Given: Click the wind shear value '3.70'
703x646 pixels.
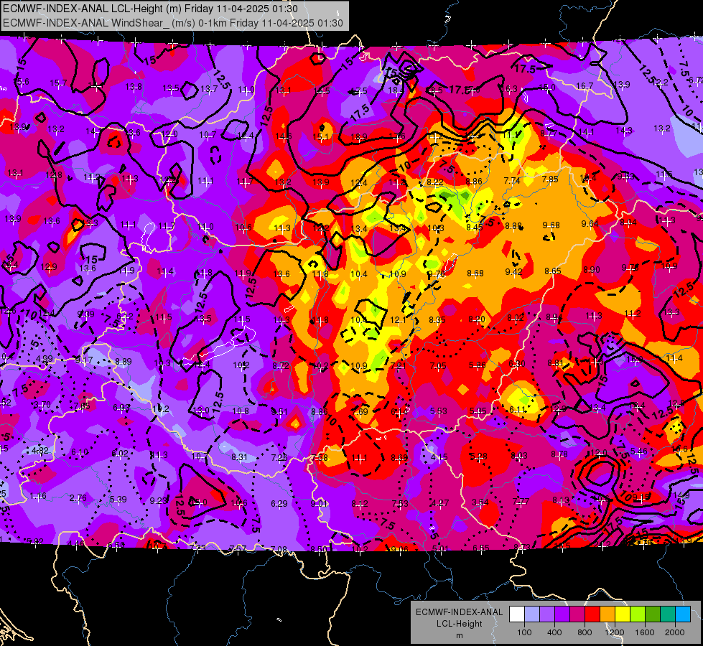Looking at the screenshot, I should 42,405.
